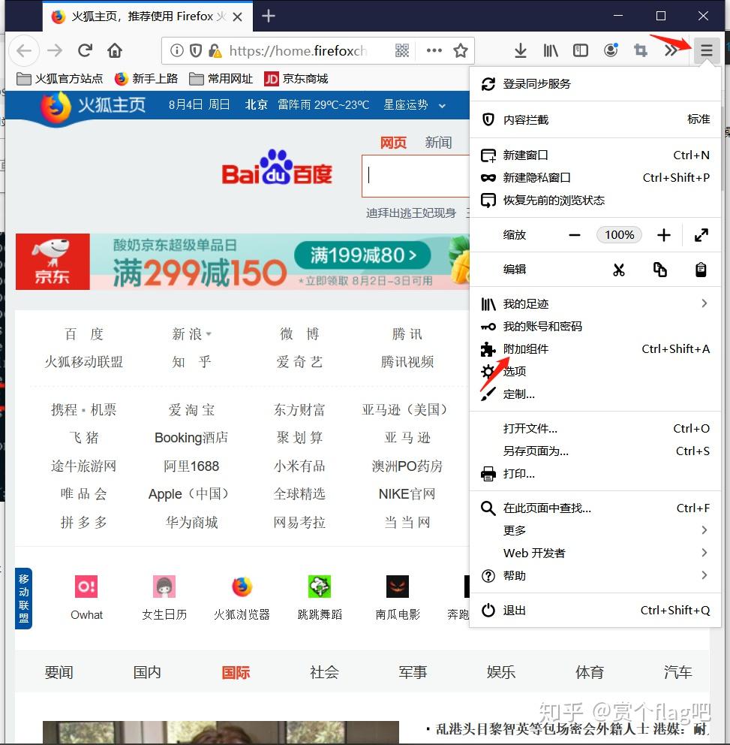Click 退出 to quit Firefox
The height and width of the screenshot is (745, 730).
point(595,611)
